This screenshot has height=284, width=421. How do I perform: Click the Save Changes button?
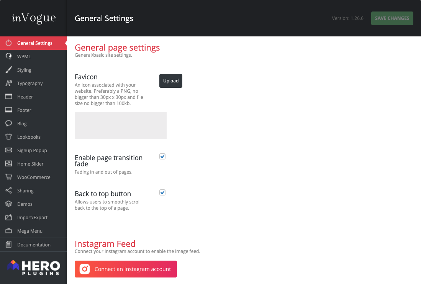click(x=392, y=18)
